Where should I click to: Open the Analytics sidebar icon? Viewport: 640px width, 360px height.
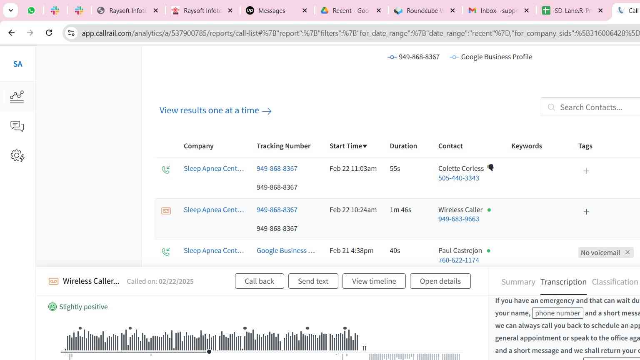(17, 97)
